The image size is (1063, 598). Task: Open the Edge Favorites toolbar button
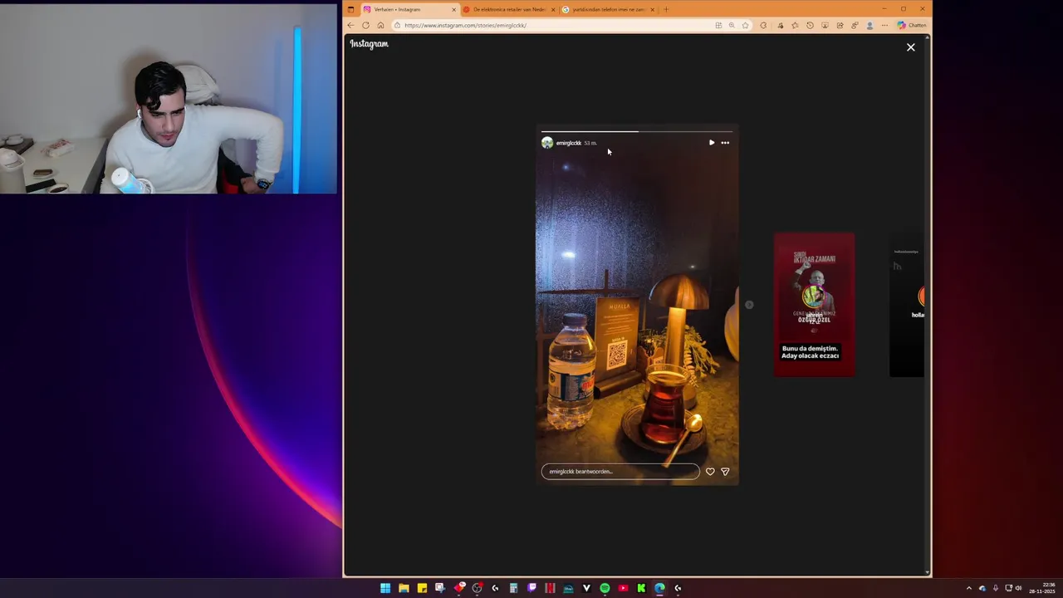[x=795, y=25]
